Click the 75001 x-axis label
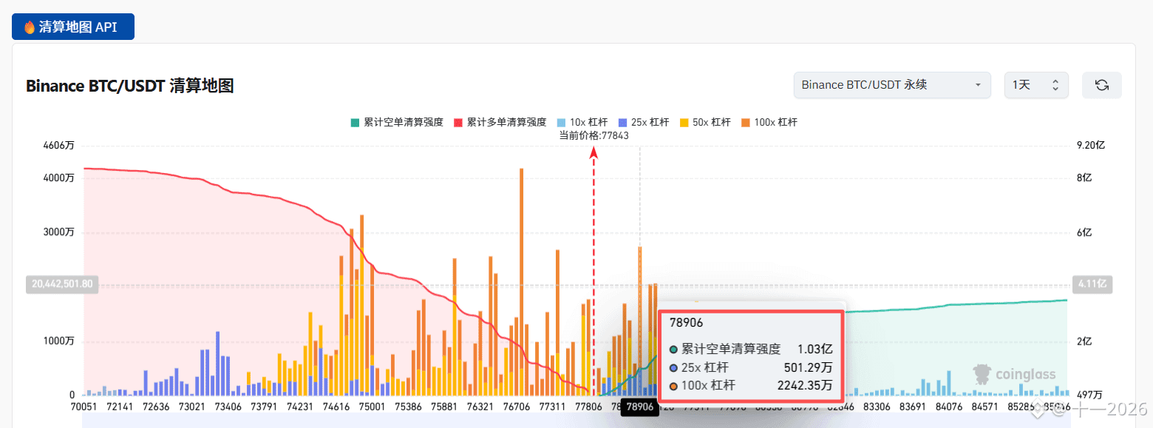This screenshot has height=428, width=1153. (372, 407)
